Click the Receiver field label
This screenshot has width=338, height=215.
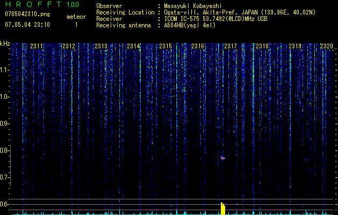(109, 19)
